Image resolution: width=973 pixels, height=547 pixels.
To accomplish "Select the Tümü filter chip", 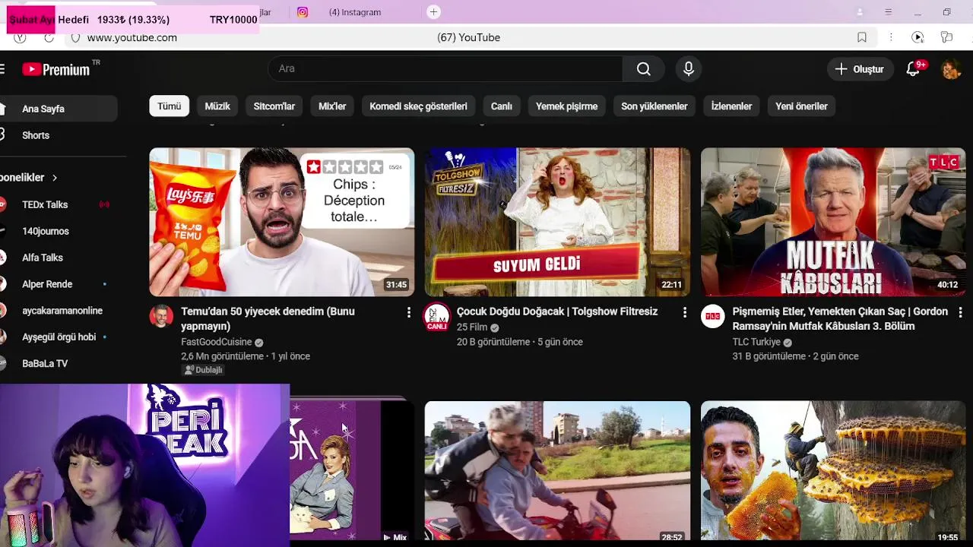I will [170, 106].
